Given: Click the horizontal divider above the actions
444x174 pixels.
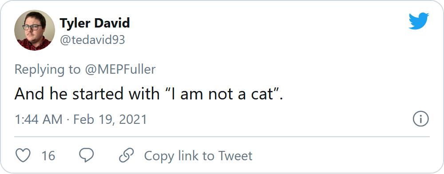Looking at the screenshot, I should (222, 137).
